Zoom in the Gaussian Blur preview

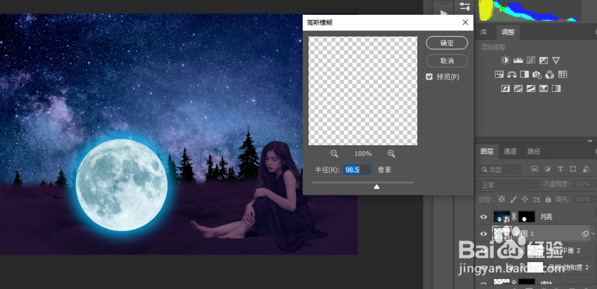click(392, 153)
